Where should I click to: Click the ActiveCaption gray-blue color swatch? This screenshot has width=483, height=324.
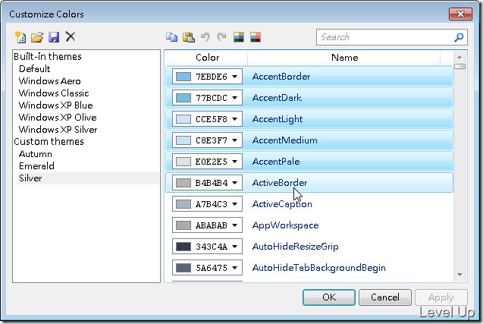[x=183, y=204]
